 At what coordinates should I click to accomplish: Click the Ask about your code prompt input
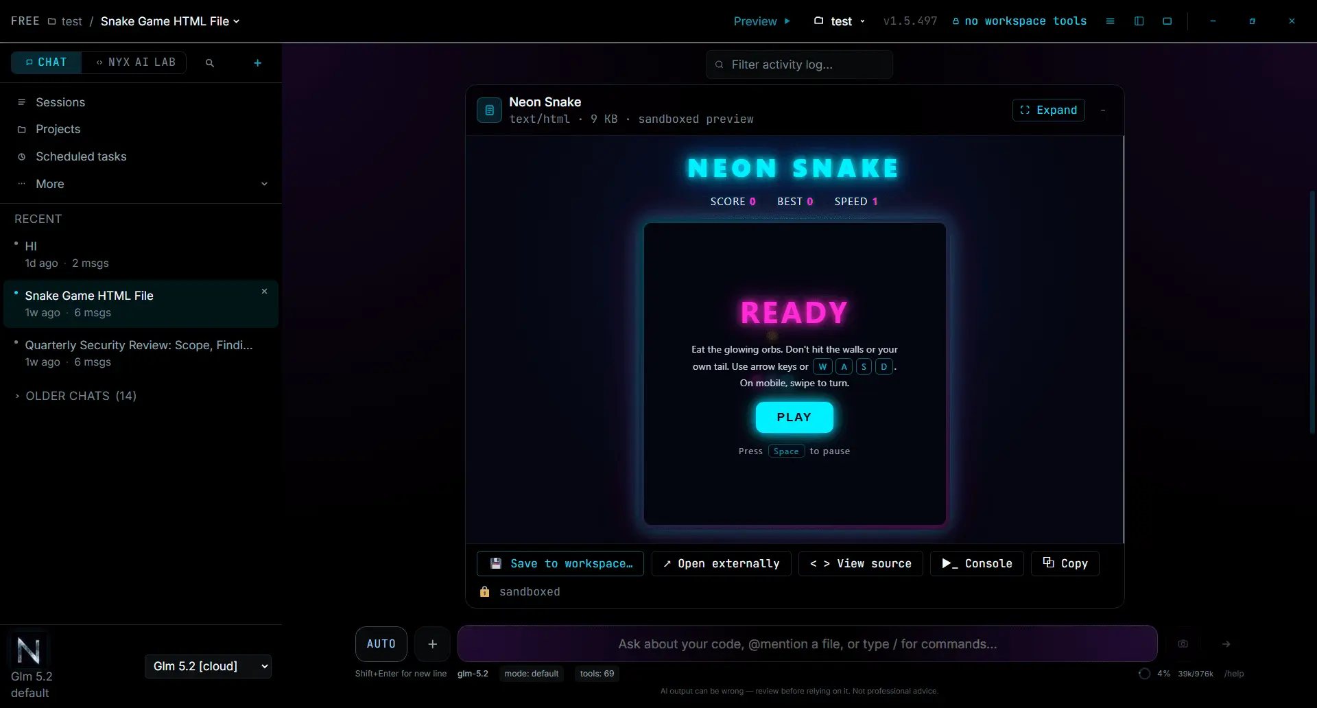click(807, 644)
